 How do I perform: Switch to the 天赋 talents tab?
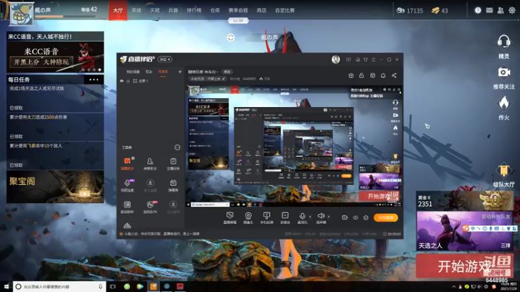click(155, 10)
